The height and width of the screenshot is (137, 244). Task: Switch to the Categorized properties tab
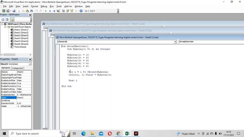point(18,68)
